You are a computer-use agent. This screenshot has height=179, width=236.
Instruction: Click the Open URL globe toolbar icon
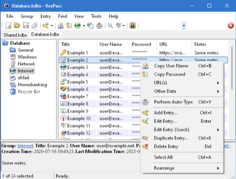tap(78, 25)
